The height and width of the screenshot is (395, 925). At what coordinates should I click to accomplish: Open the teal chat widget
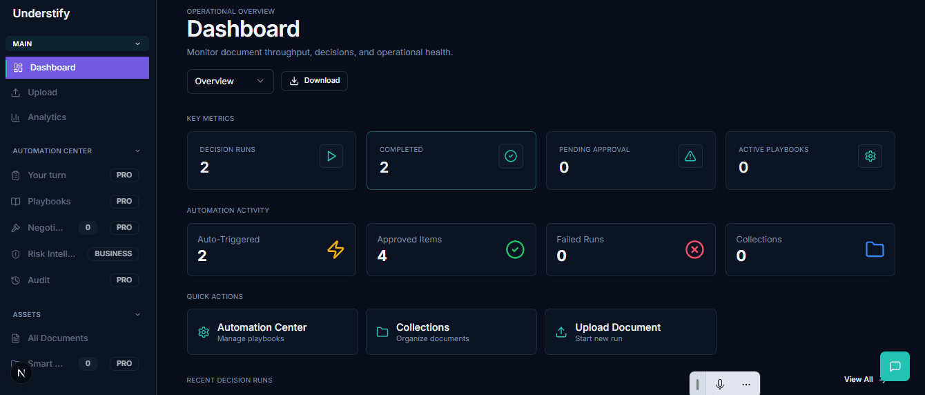point(895,366)
